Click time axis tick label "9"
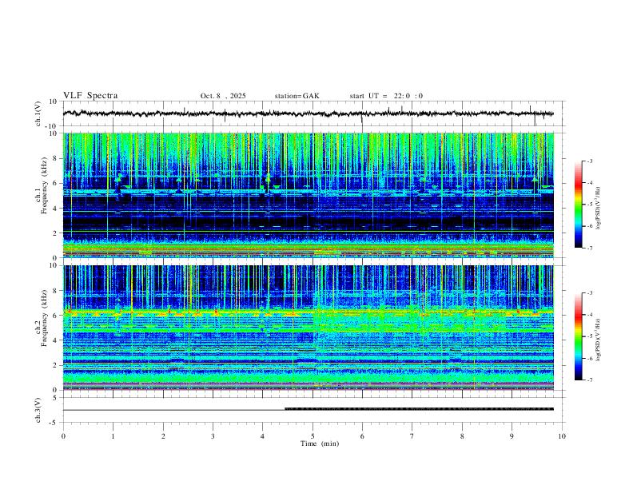 click(x=512, y=436)
